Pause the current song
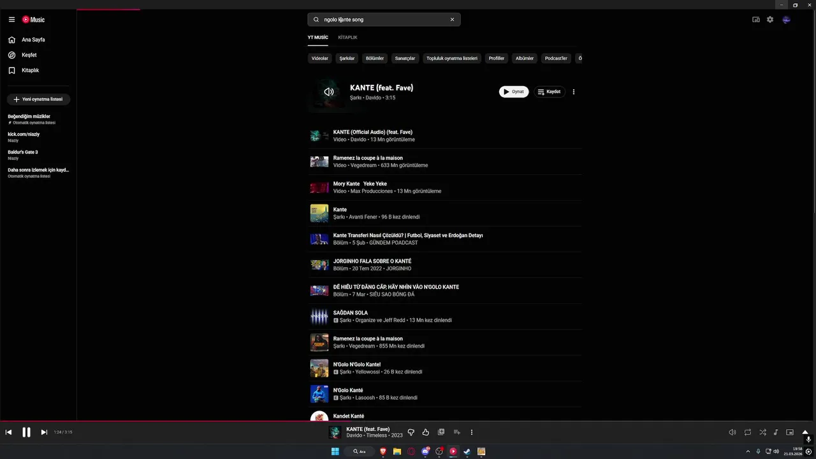The width and height of the screenshot is (816, 459). tap(26, 432)
